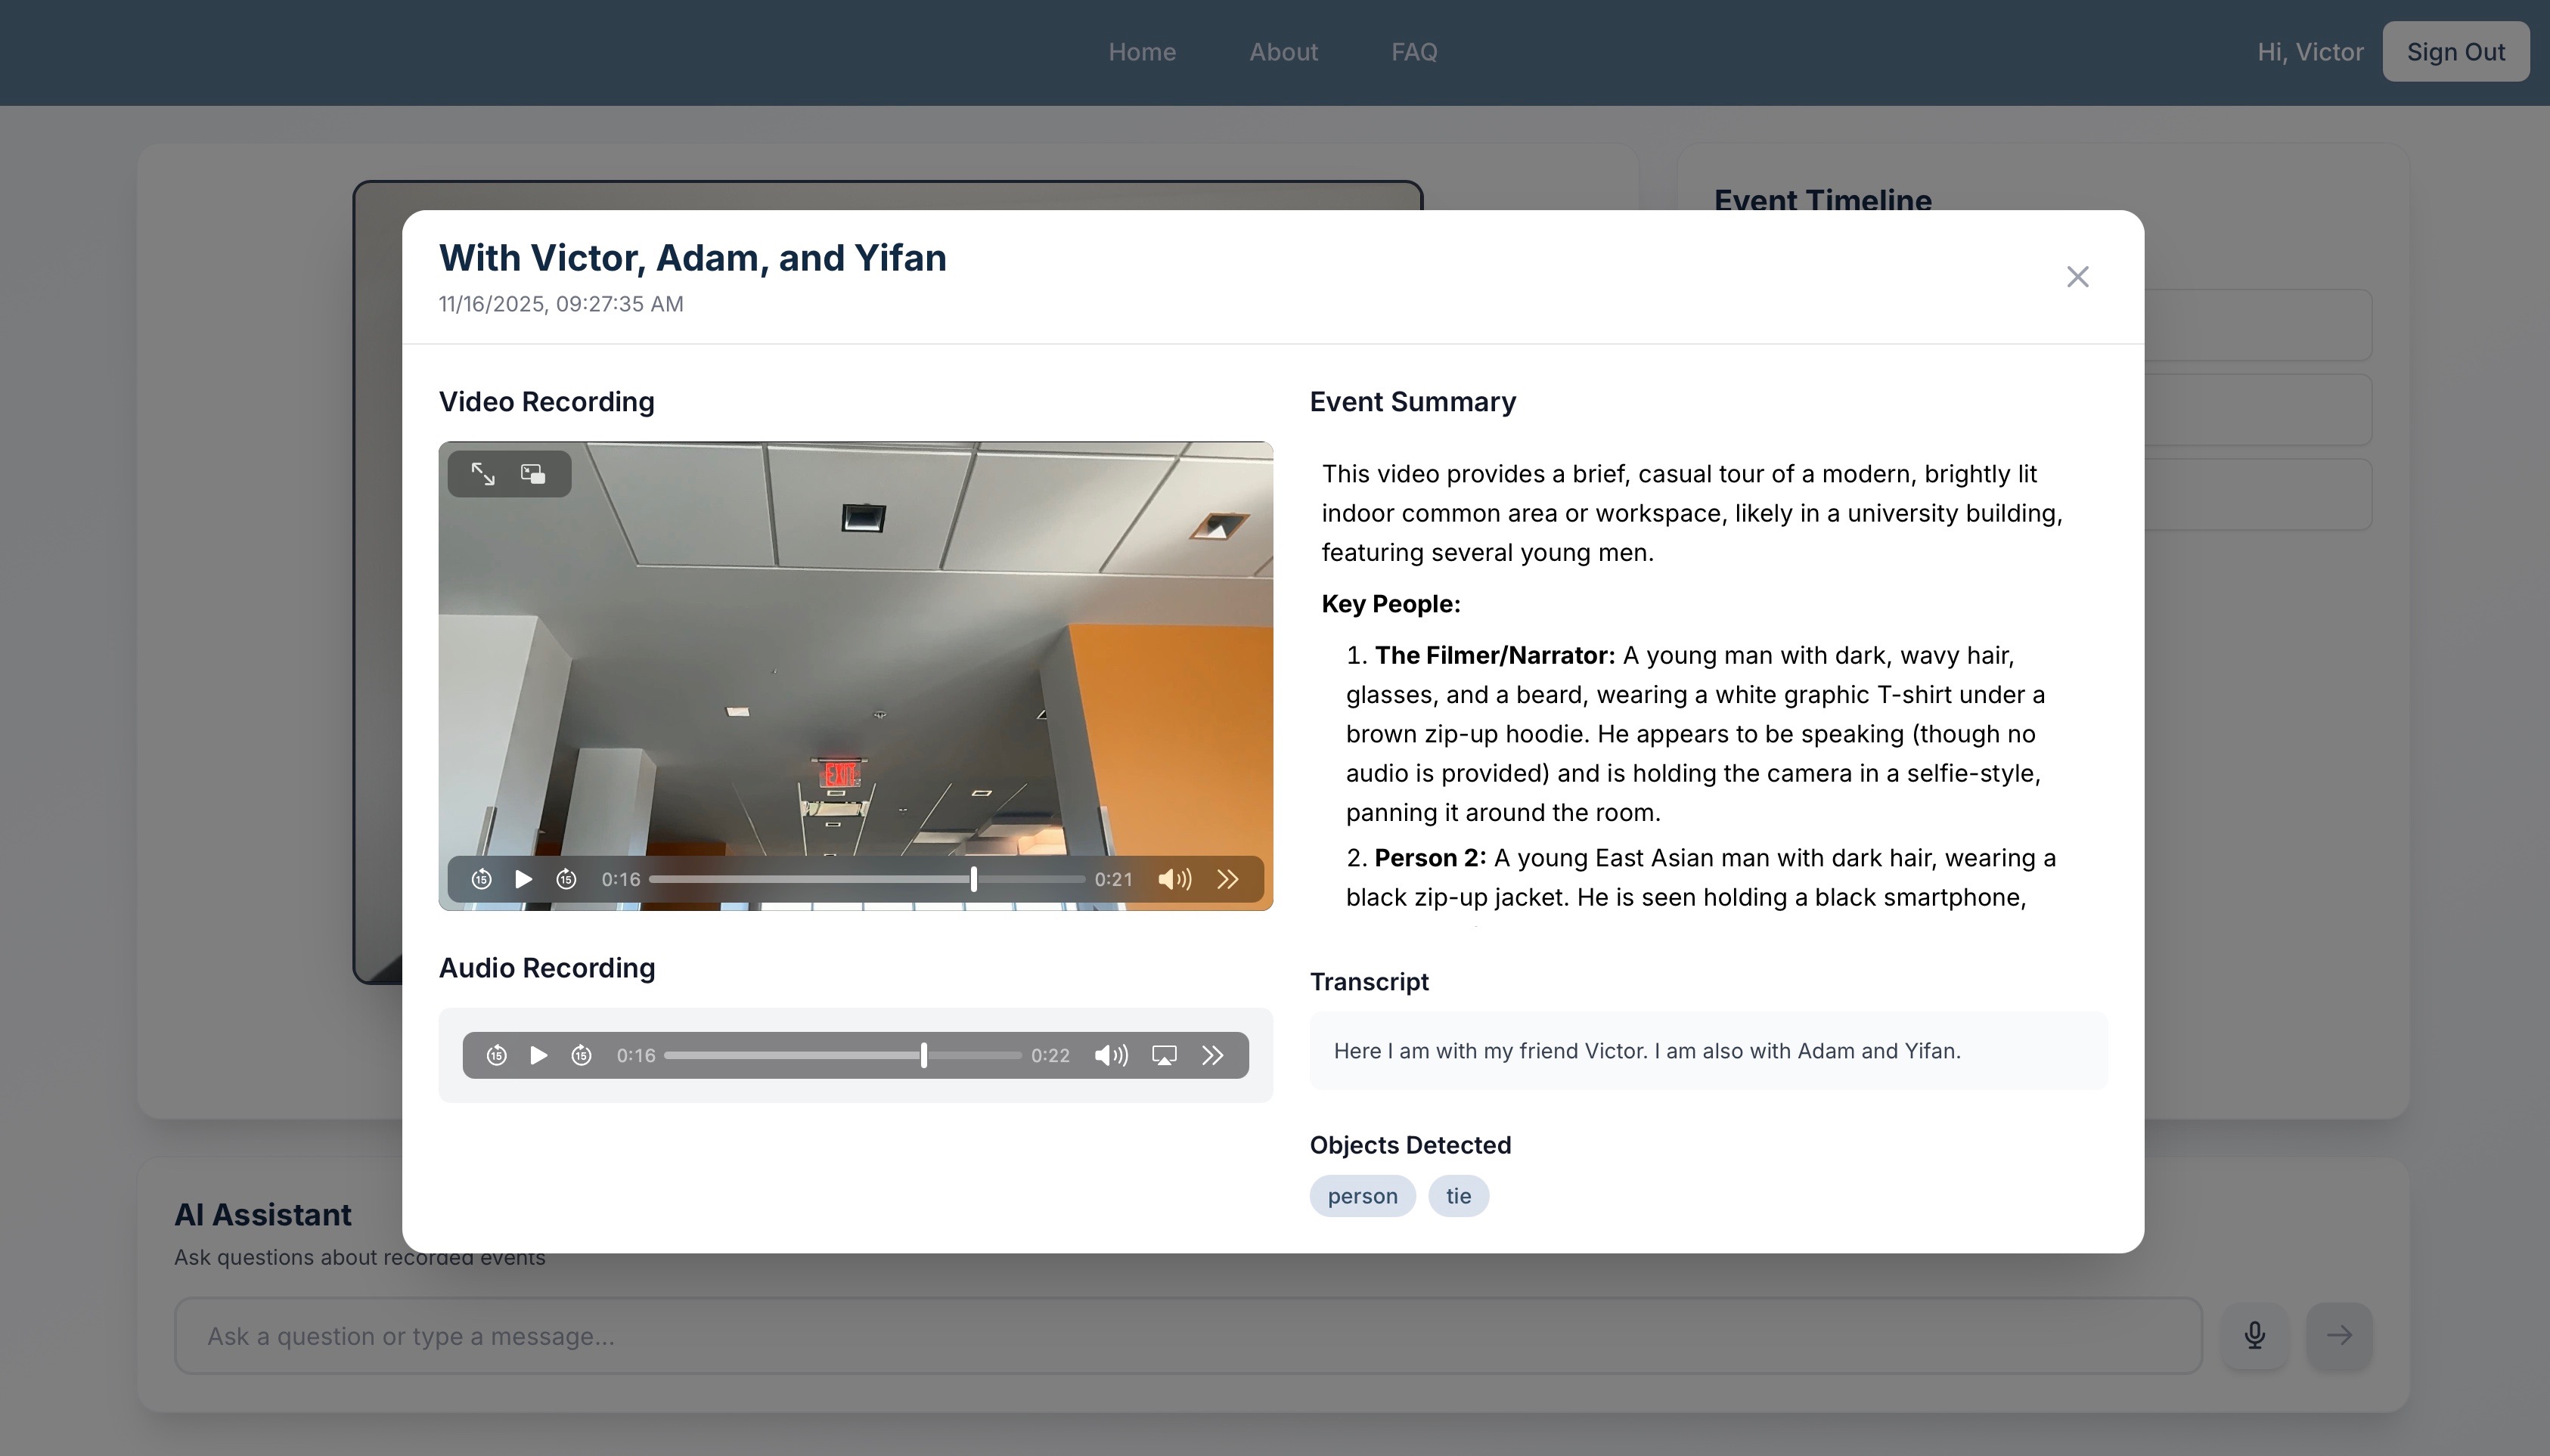Expand more audio controls chevrons
The height and width of the screenshot is (1456, 2550).
pyautogui.click(x=1213, y=1055)
